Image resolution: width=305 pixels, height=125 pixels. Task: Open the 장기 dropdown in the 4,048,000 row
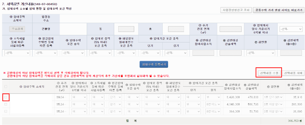coord(213,104)
